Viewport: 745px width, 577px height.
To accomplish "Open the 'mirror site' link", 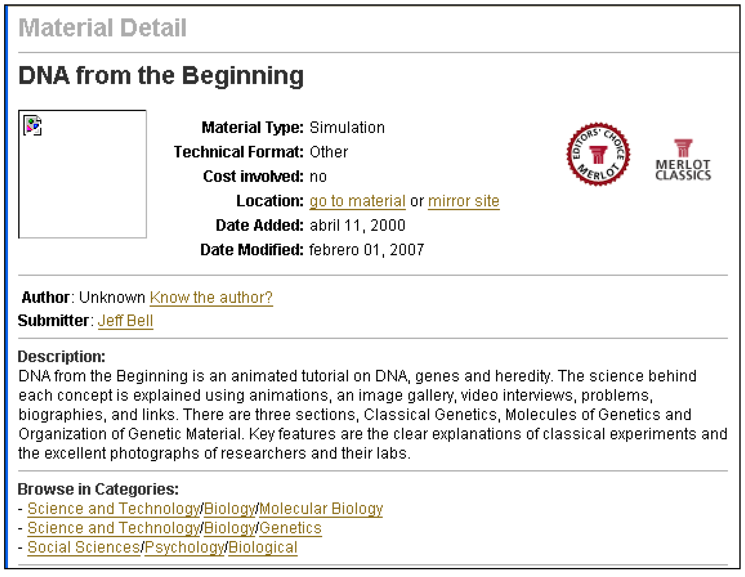I will (464, 201).
